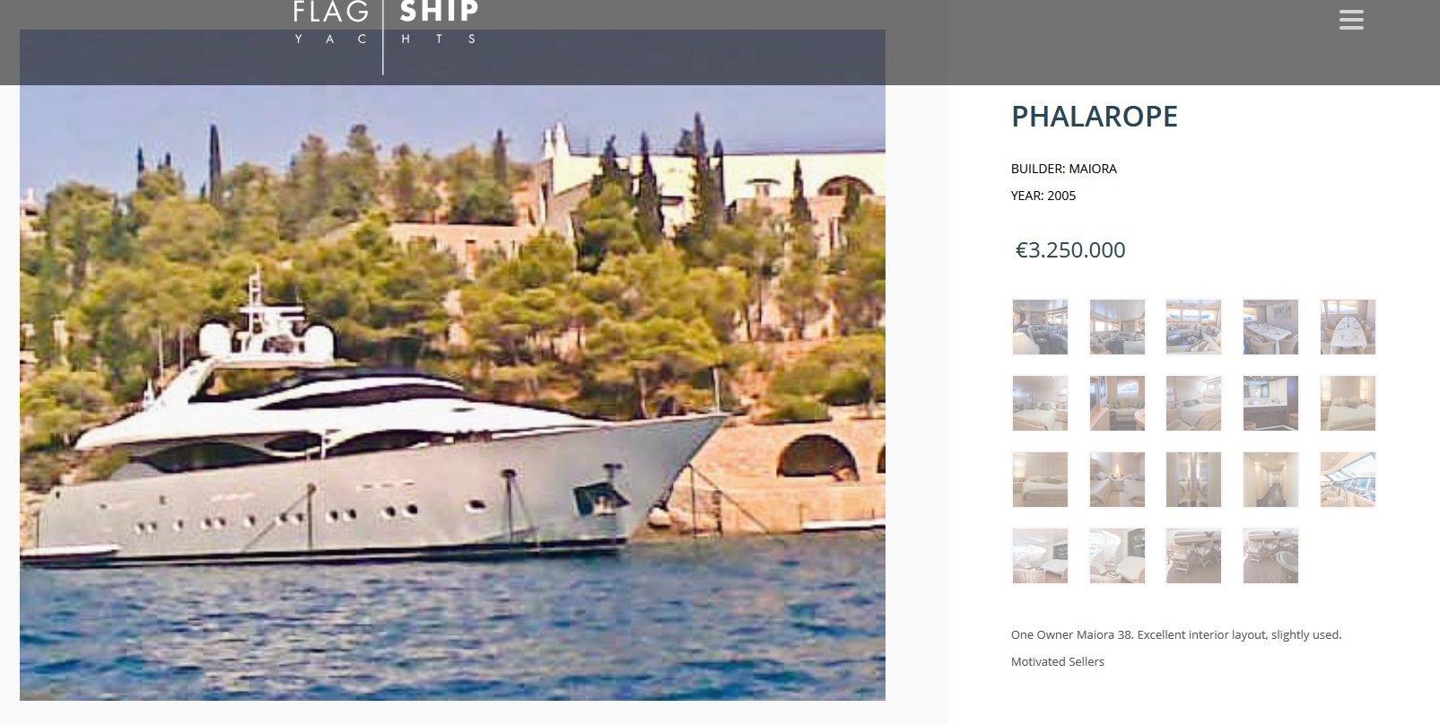View the salon thumbnail with three wide windows

point(1193,328)
